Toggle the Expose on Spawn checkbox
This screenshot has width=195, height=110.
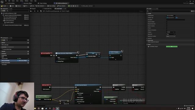[x=167, y=26]
